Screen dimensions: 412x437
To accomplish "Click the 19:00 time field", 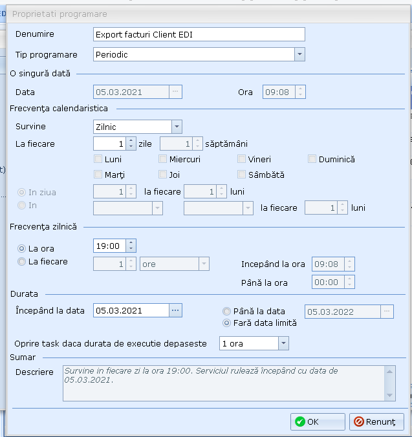I will coord(109,246).
